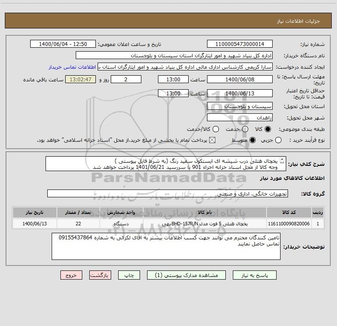Screen dimensions: 337x326
Task: Click the شماره نیاز number field
Action: [240, 44]
